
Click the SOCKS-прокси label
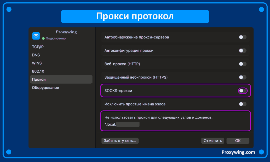coord(118,91)
